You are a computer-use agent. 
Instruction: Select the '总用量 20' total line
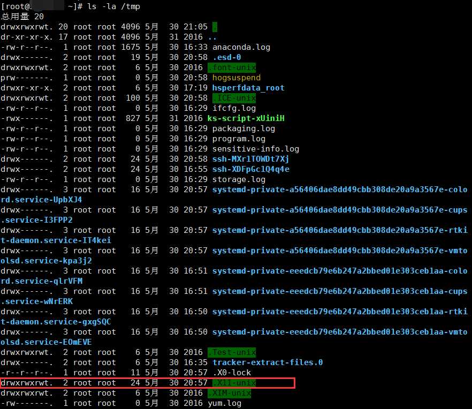22,17
